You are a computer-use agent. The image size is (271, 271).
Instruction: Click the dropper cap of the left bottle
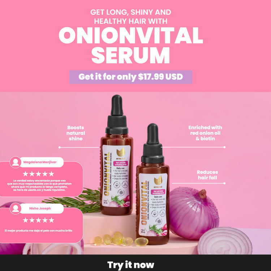(x=117, y=115)
